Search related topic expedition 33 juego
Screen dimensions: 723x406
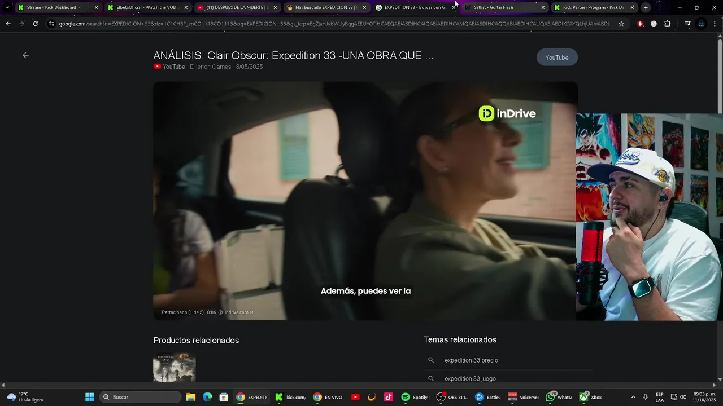coord(470,378)
